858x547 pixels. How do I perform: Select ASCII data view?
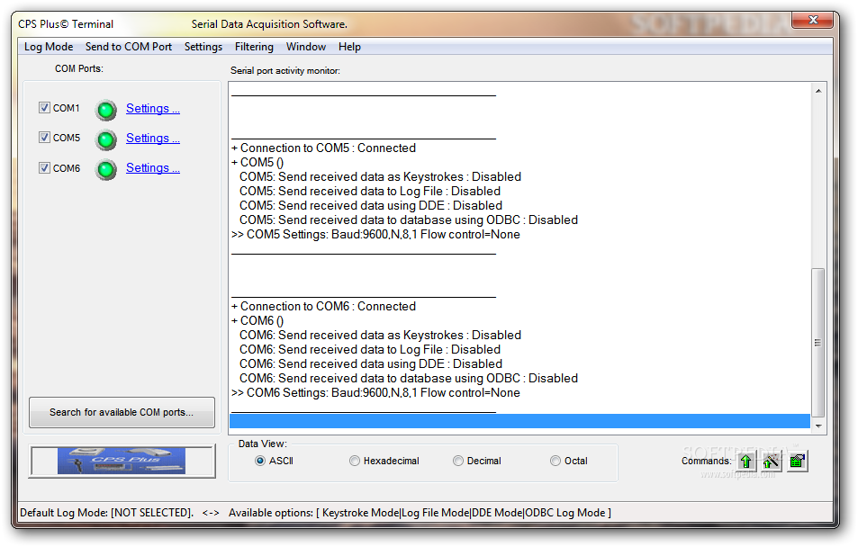(260, 462)
